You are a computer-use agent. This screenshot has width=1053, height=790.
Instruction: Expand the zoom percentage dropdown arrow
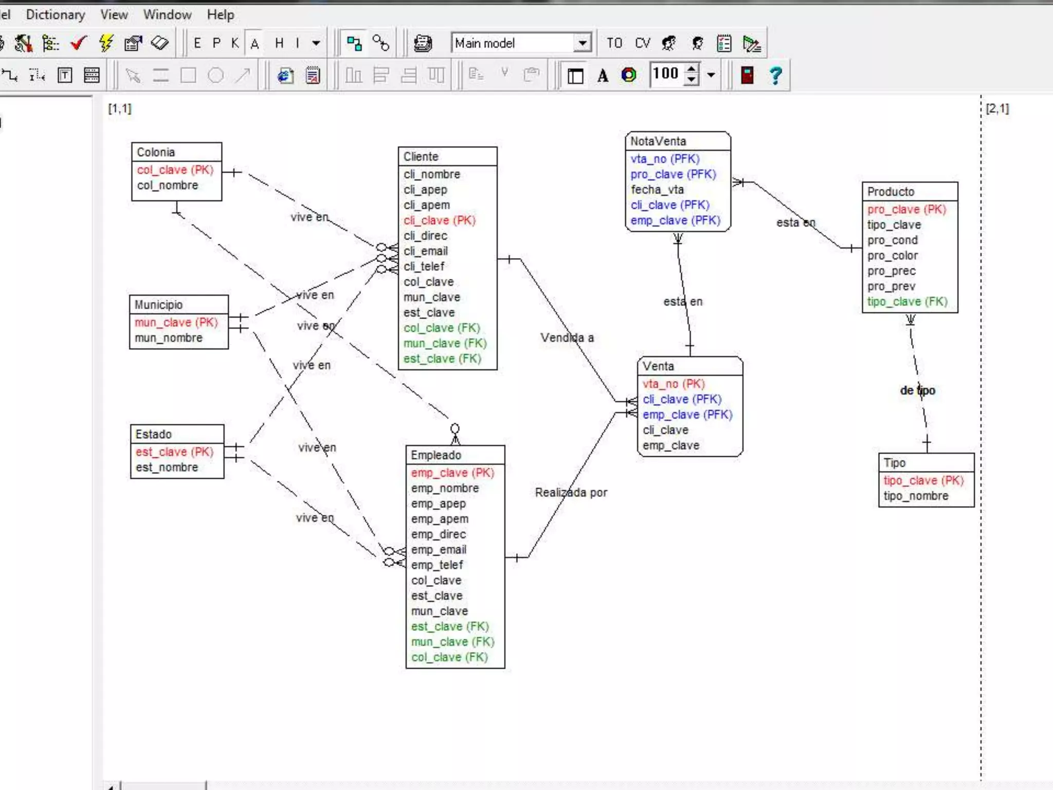coord(711,75)
